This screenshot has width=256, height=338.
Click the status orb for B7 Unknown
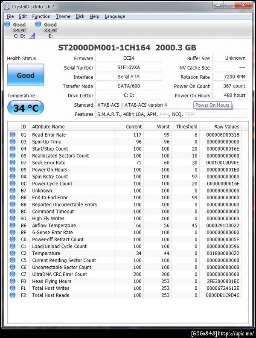click(x=12, y=190)
